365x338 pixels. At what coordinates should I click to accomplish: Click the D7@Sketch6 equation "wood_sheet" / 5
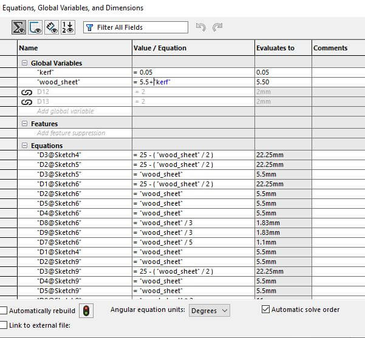coord(194,242)
